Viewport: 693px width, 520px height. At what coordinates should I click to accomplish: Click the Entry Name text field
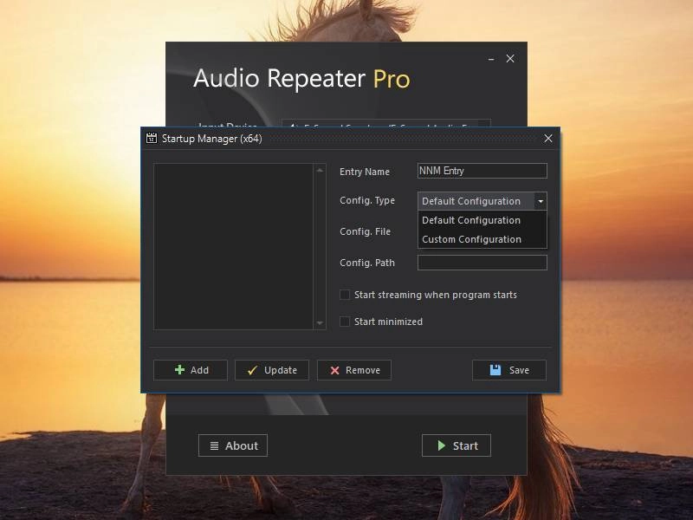point(483,171)
